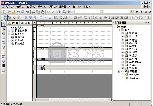
Task: Click the horizontal scrollbar right arrow
Action: [x=110, y=100]
